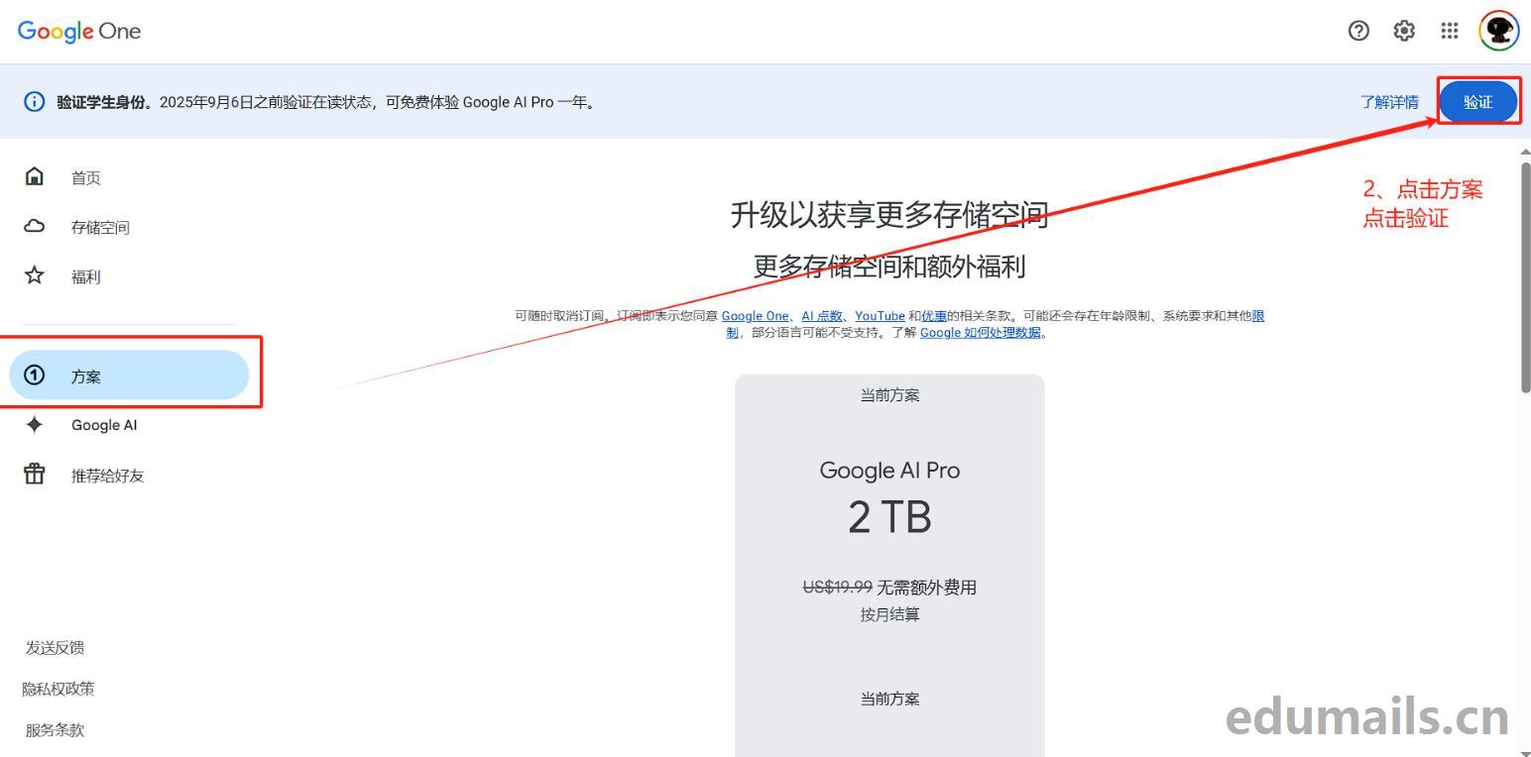Click the info icon in the student banner
Viewport: 1531px width, 757px height.
coord(35,102)
